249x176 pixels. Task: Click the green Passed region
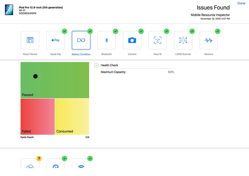click(x=55, y=80)
